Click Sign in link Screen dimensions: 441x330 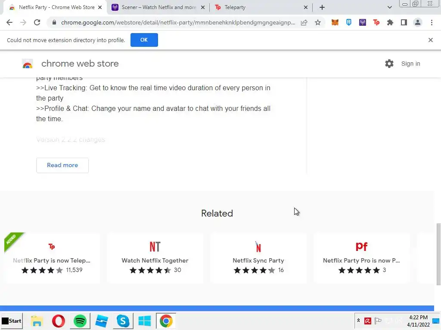pos(410,64)
